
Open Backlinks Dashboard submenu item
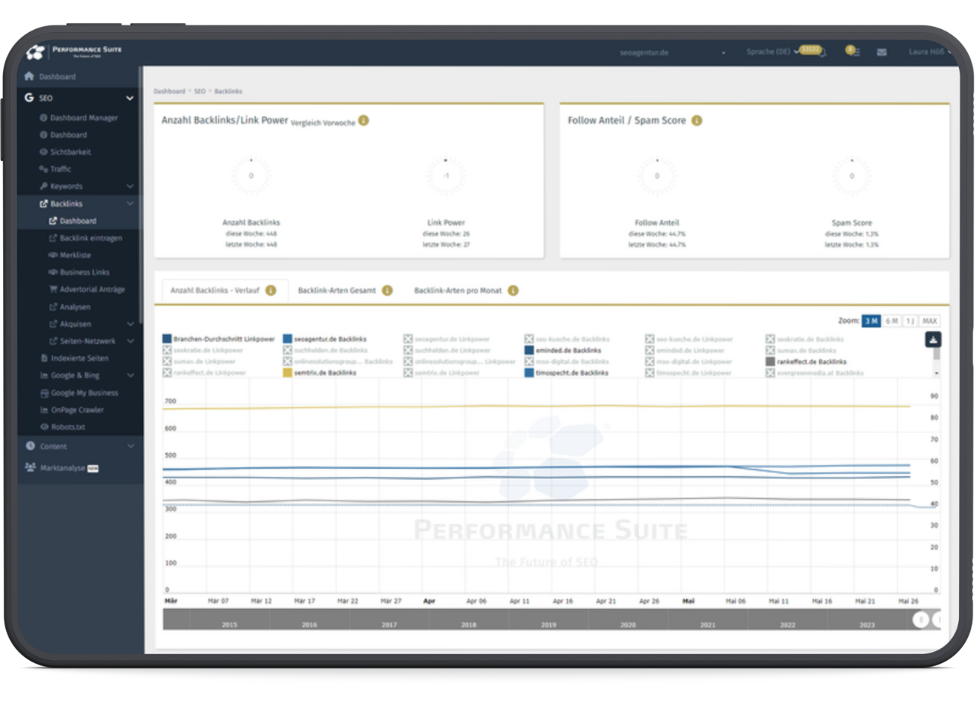pos(73,221)
